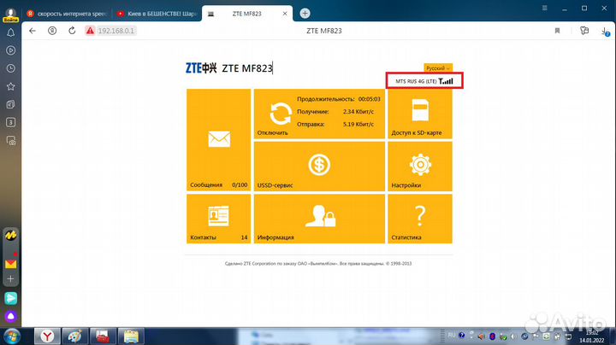Open browsing history clock icon in sidebar
Screen dimensions: 616x345
10,68
